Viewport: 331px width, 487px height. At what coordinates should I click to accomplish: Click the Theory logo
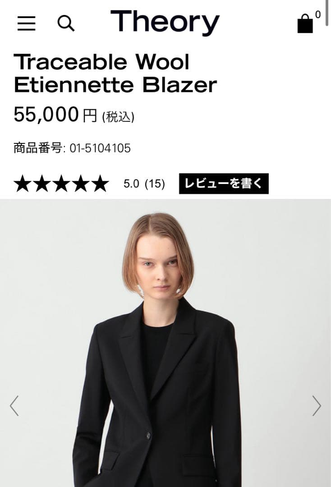(165, 22)
